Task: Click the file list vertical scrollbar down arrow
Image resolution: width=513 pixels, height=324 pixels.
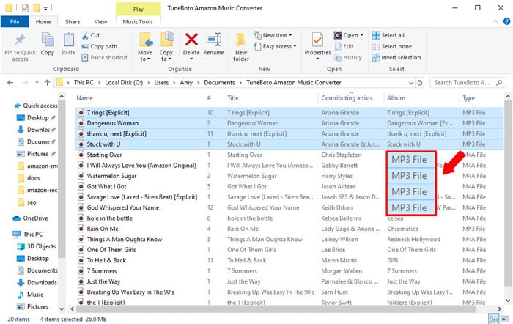Action: (508, 300)
